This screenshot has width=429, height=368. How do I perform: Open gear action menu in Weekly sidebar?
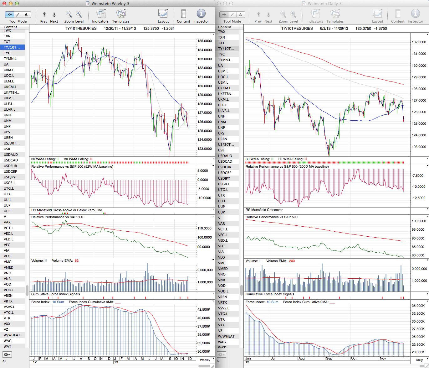(7, 355)
